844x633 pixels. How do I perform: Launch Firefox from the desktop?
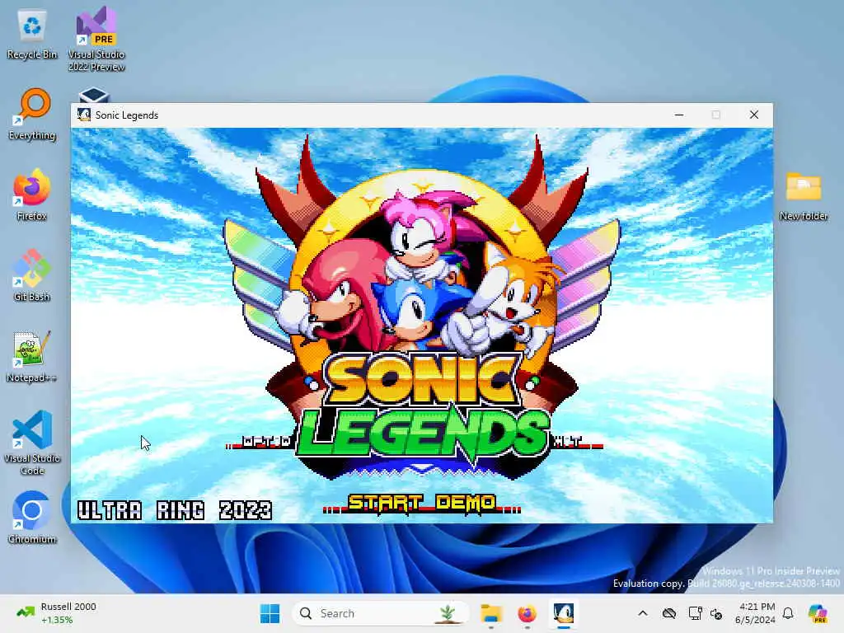point(32,195)
